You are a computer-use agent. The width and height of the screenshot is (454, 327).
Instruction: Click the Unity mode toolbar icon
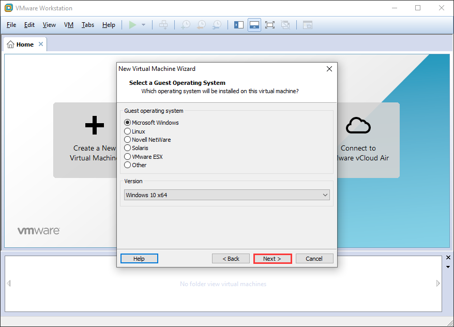[x=285, y=25]
